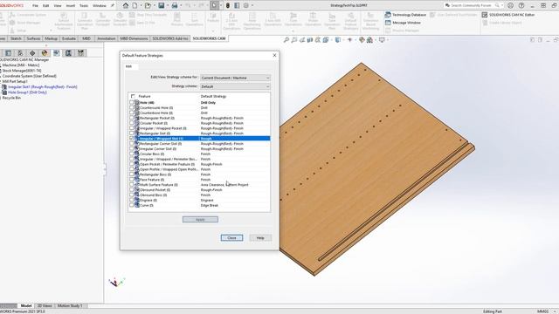Click the Zoom to Fit magnifier icon
This screenshot has width=559, height=314.
[286, 40]
